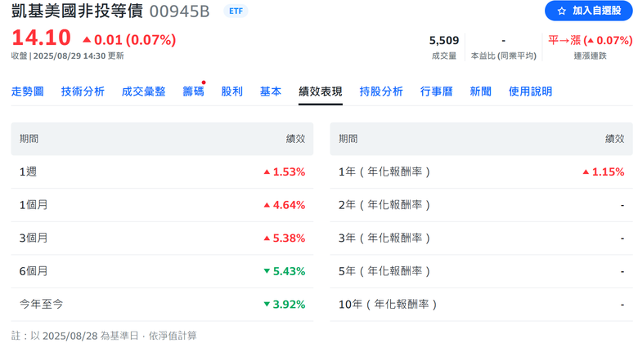This screenshot has width=638, height=352.
Task: Click 1年（年化報酬率）row label
Action: (x=384, y=172)
